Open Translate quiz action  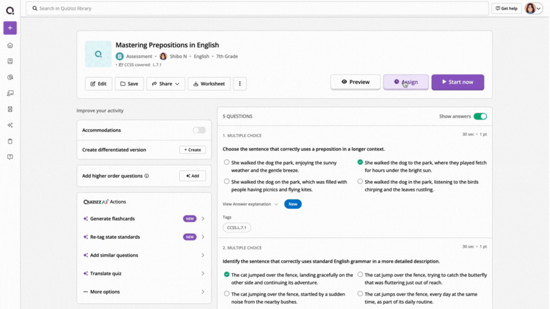[x=144, y=273]
